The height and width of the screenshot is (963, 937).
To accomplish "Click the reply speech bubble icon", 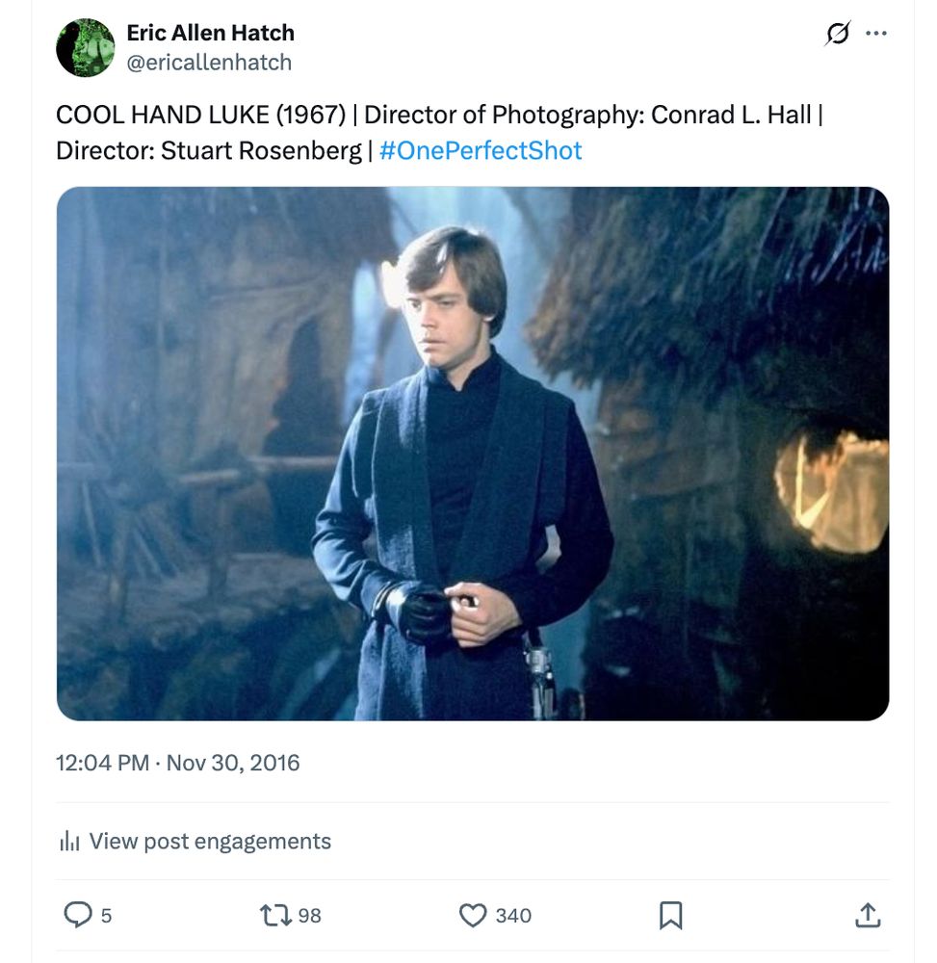I will click(78, 915).
